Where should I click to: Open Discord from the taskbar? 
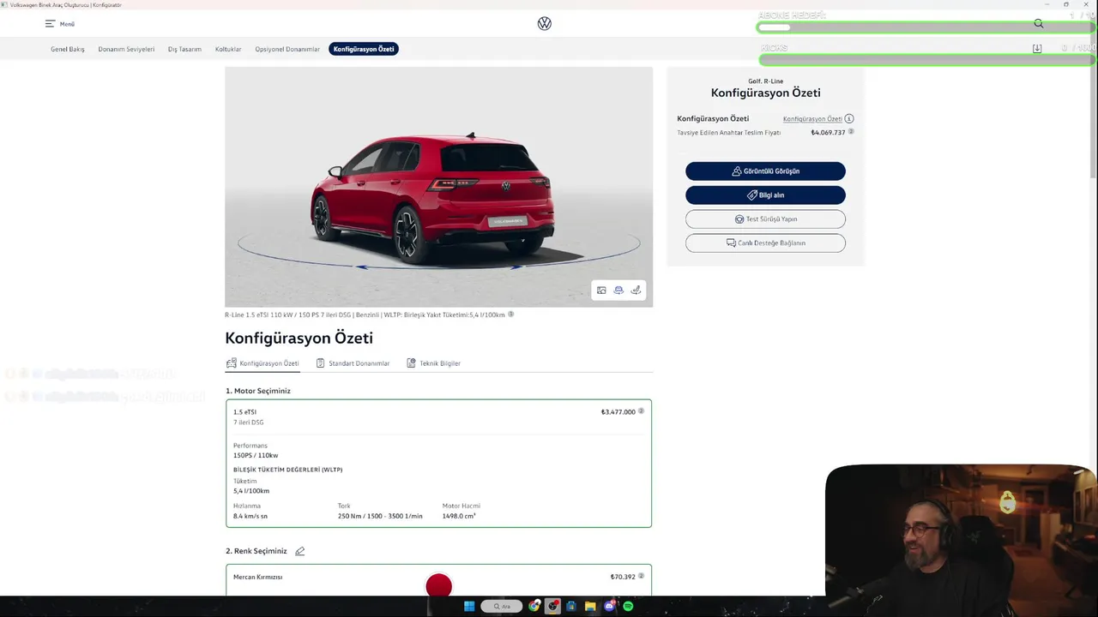point(609,607)
